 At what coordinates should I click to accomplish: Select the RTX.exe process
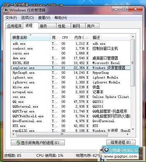(x=71, y=126)
